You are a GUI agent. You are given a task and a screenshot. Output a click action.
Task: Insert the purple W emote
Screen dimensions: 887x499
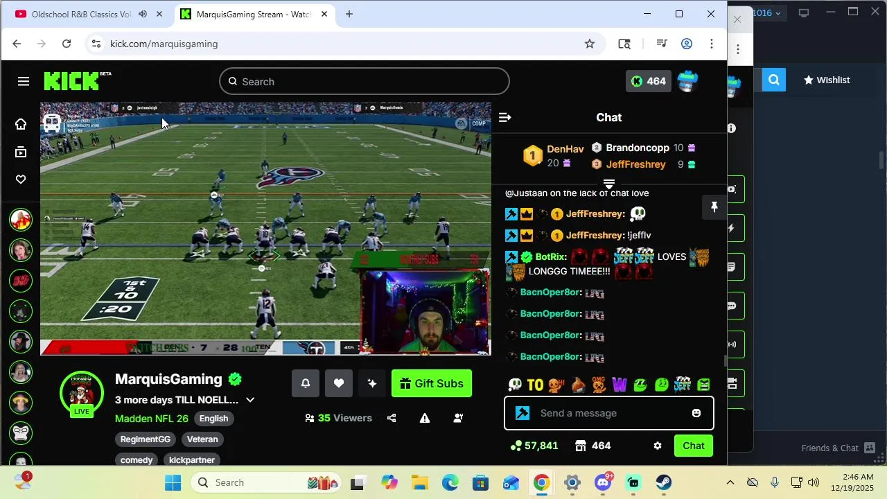pos(620,384)
